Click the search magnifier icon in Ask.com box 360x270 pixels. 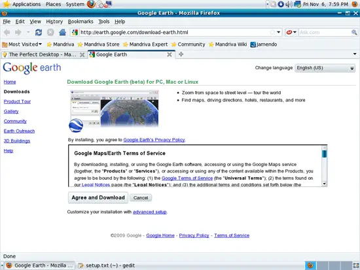click(x=354, y=32)
